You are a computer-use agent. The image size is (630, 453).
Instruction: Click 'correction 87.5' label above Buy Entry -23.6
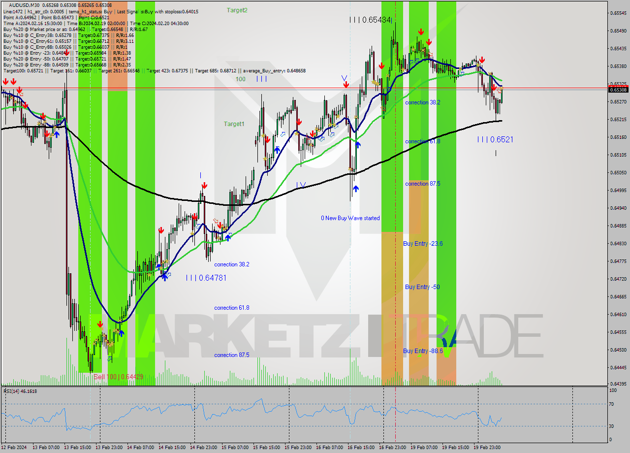point(423,184)
